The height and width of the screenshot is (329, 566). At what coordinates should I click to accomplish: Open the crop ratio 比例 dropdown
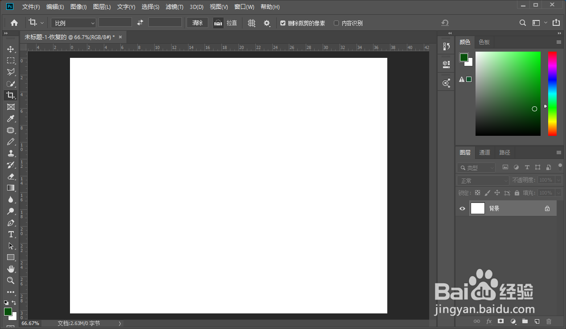point(73,23)
